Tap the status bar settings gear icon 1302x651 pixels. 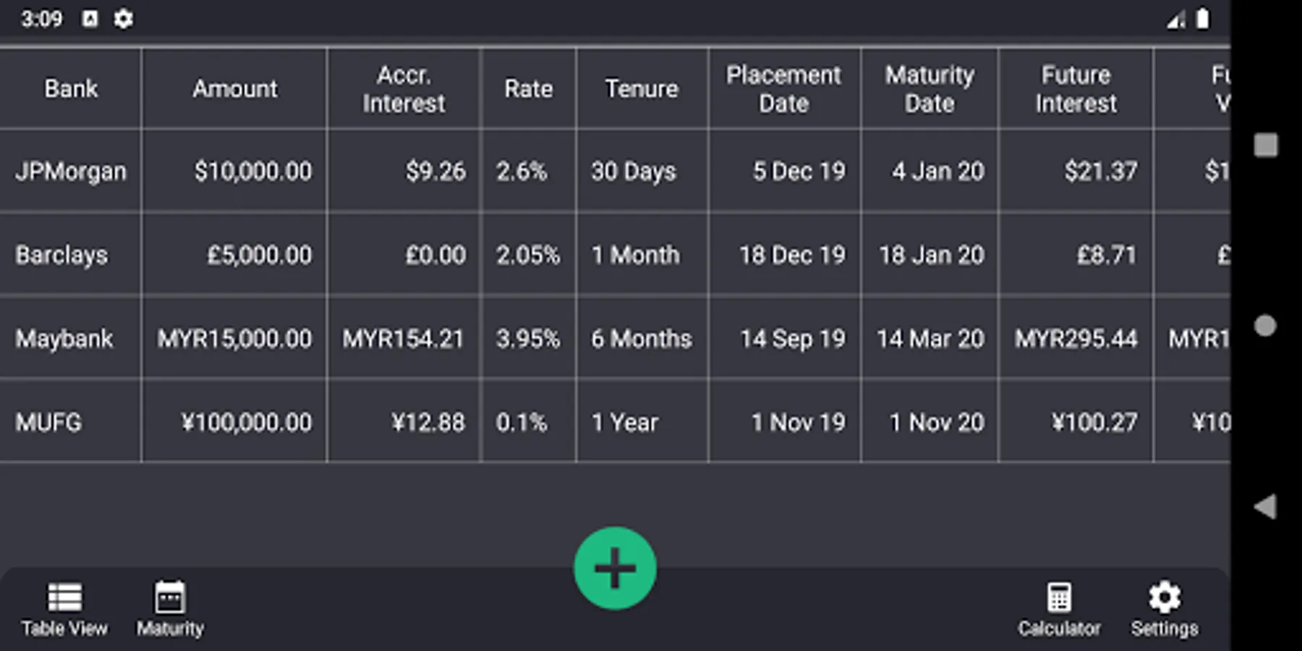coord(124,19)
